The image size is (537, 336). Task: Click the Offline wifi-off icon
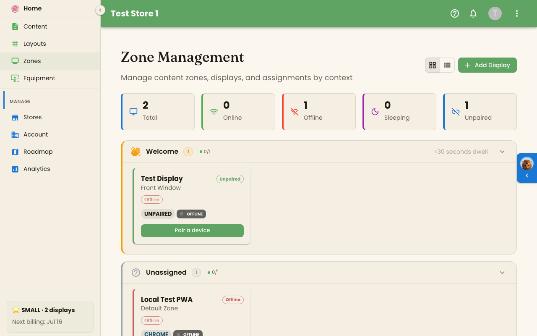(295, 112)
